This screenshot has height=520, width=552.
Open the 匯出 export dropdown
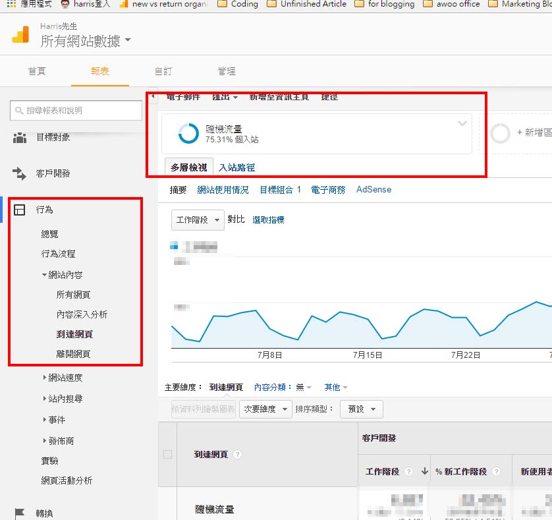tap(225, 97)
